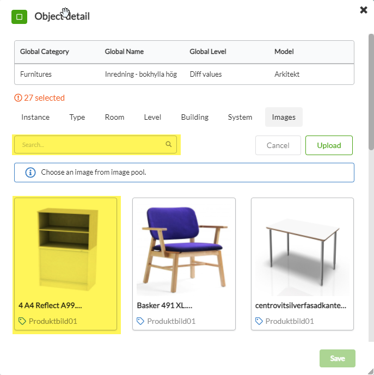Click the centrovitsilverfasadkante title
Screen dimensions: 374x375
(301, 305)
